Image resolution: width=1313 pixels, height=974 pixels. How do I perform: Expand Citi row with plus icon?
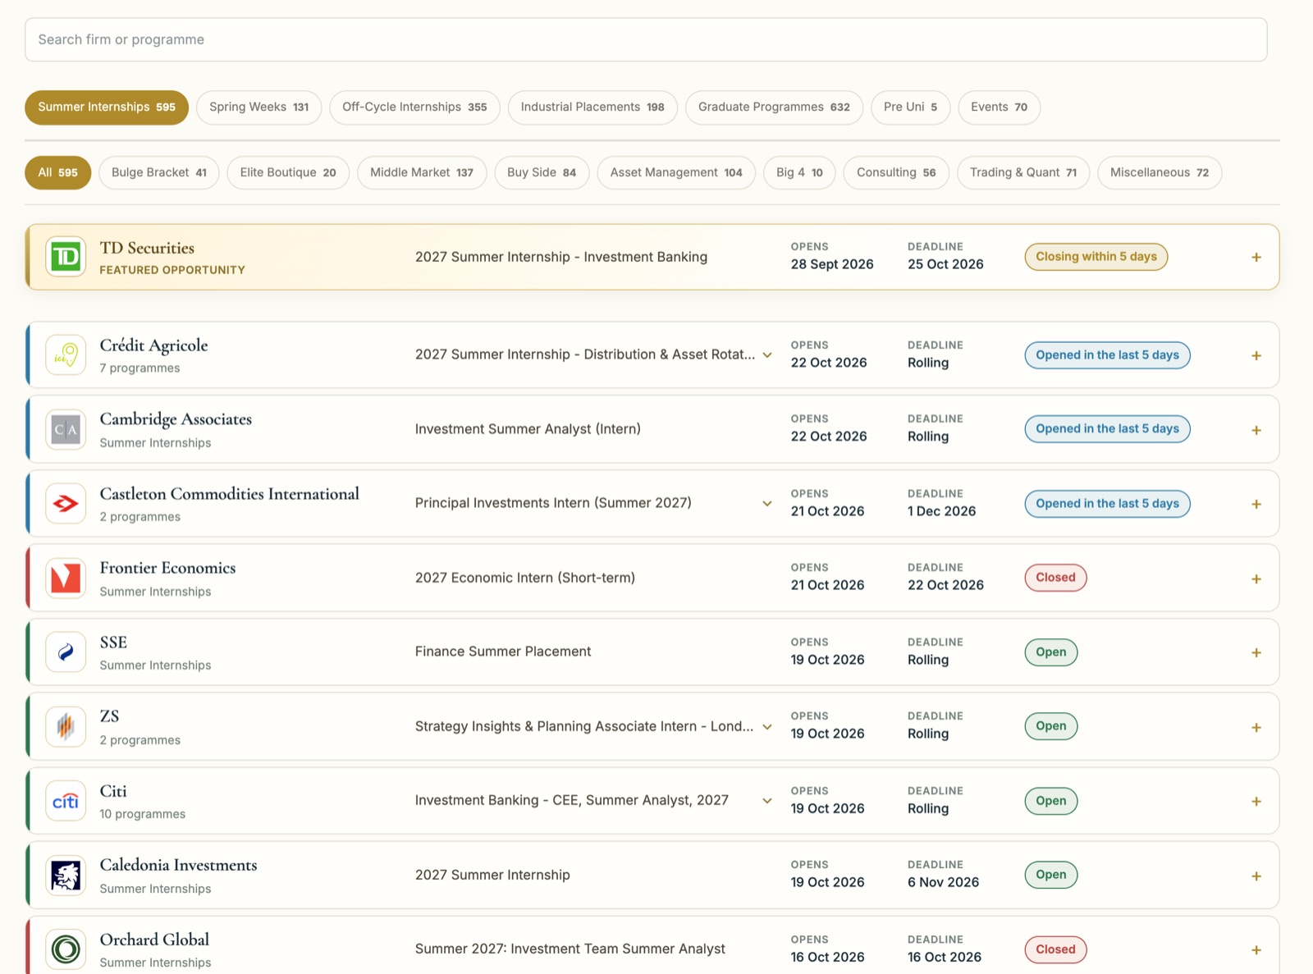coord(1256,802)
